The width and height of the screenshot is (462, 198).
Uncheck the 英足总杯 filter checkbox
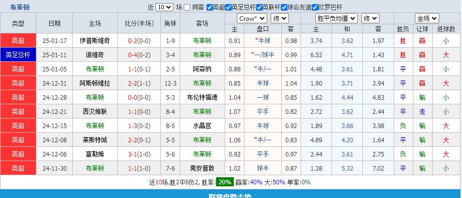[x=228, y=8]
